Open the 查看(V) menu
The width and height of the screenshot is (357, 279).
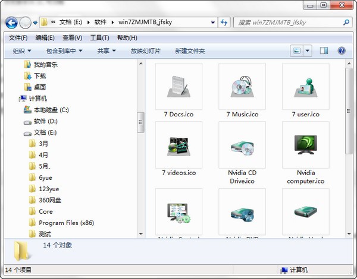72,38
